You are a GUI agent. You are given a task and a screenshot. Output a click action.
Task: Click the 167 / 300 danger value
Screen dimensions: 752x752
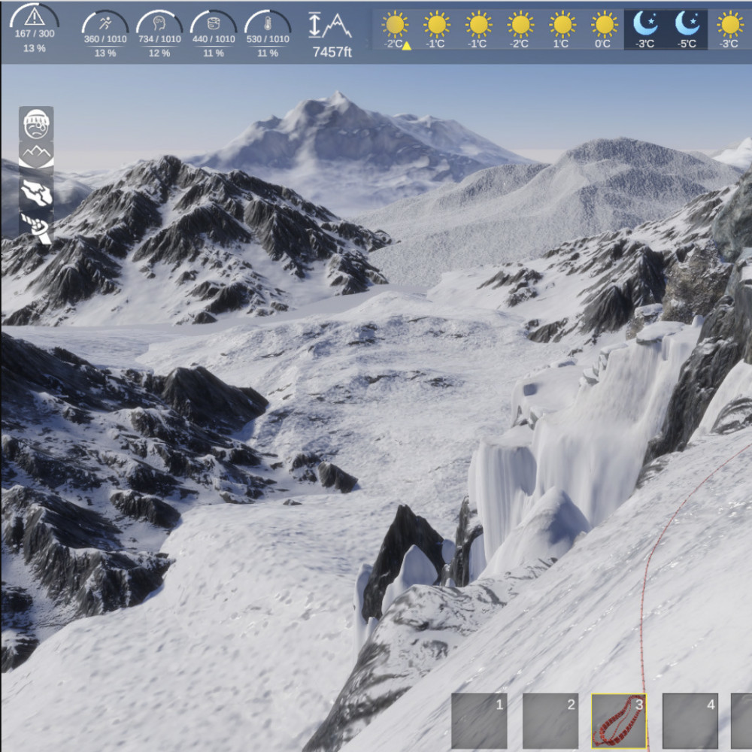coord(34,34)
